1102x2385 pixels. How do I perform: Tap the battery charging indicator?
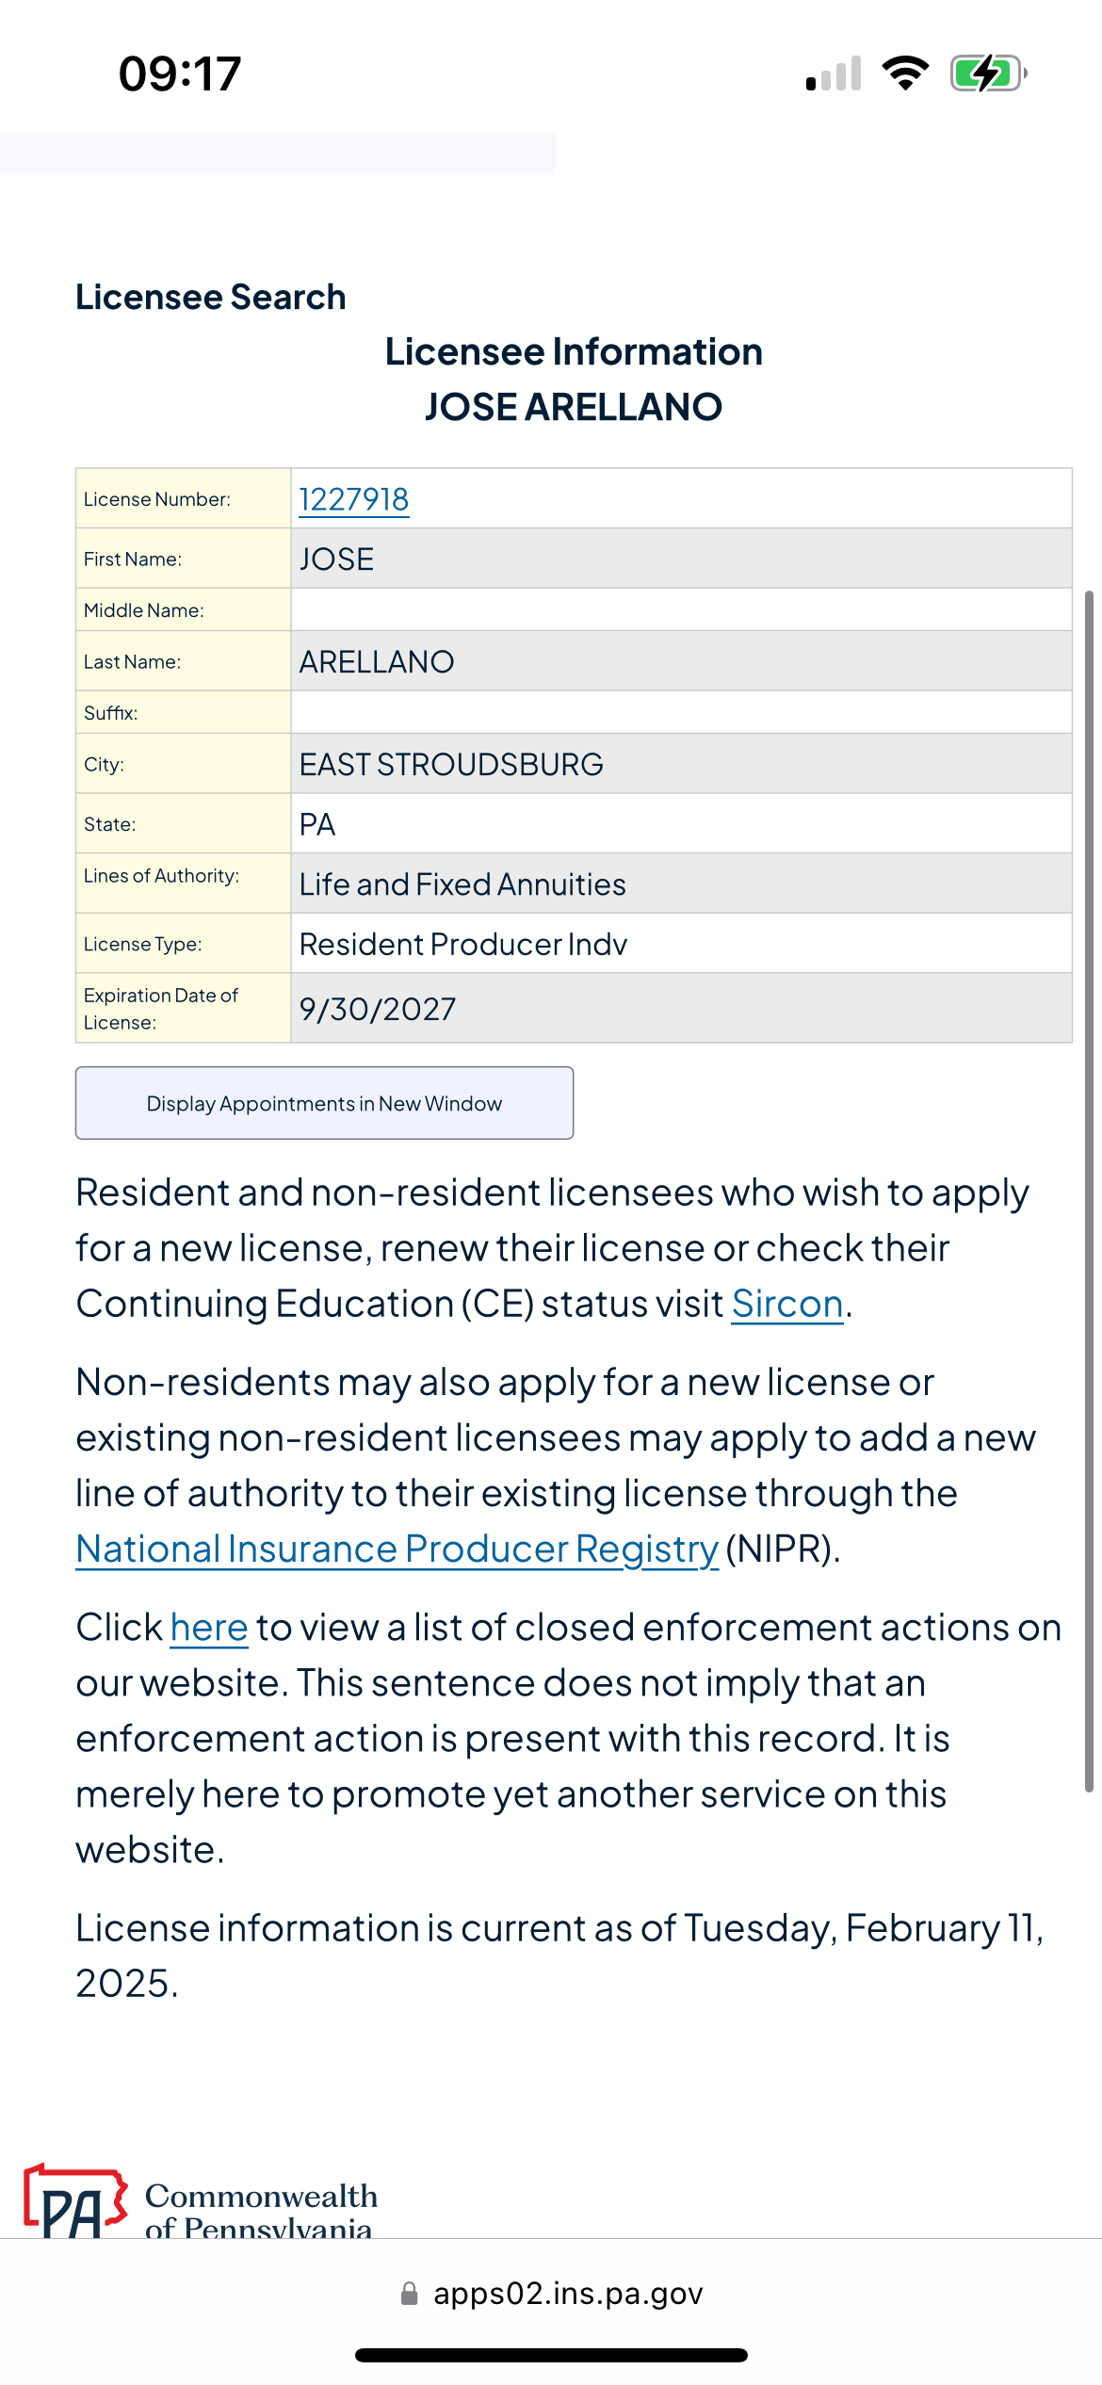click(984, 72)
